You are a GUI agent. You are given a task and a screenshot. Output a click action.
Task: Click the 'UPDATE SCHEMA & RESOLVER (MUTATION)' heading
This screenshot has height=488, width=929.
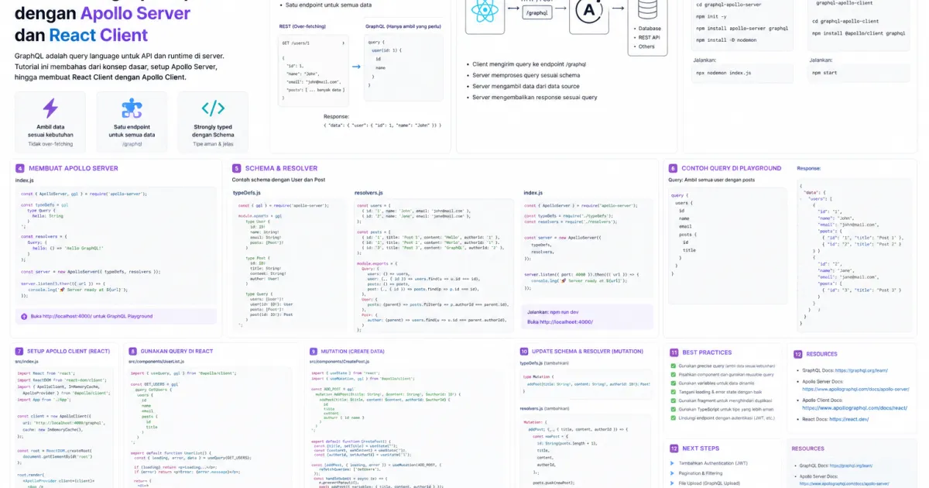point(588,352)
